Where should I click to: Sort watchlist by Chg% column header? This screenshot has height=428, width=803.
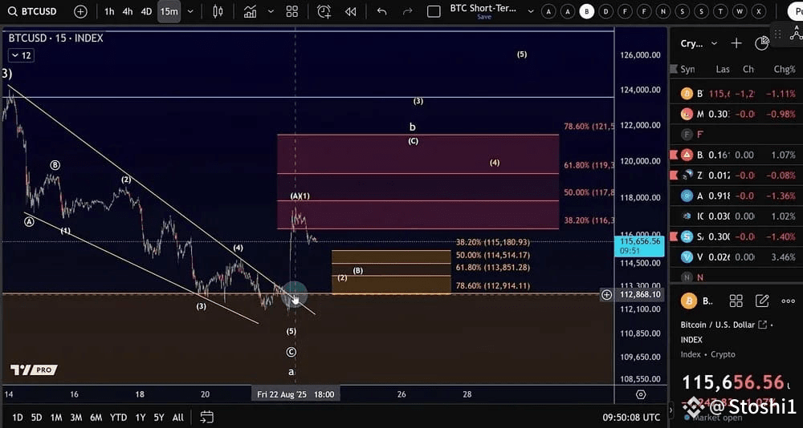pyautogui.click(x=784, y=69)
